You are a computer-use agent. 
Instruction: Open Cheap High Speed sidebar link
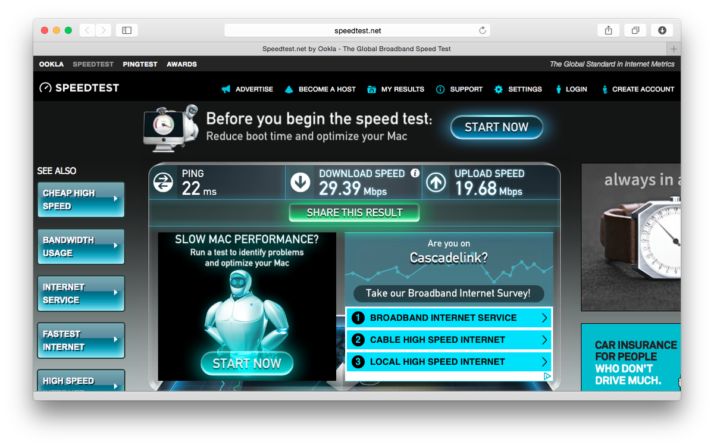click(81, 200)
